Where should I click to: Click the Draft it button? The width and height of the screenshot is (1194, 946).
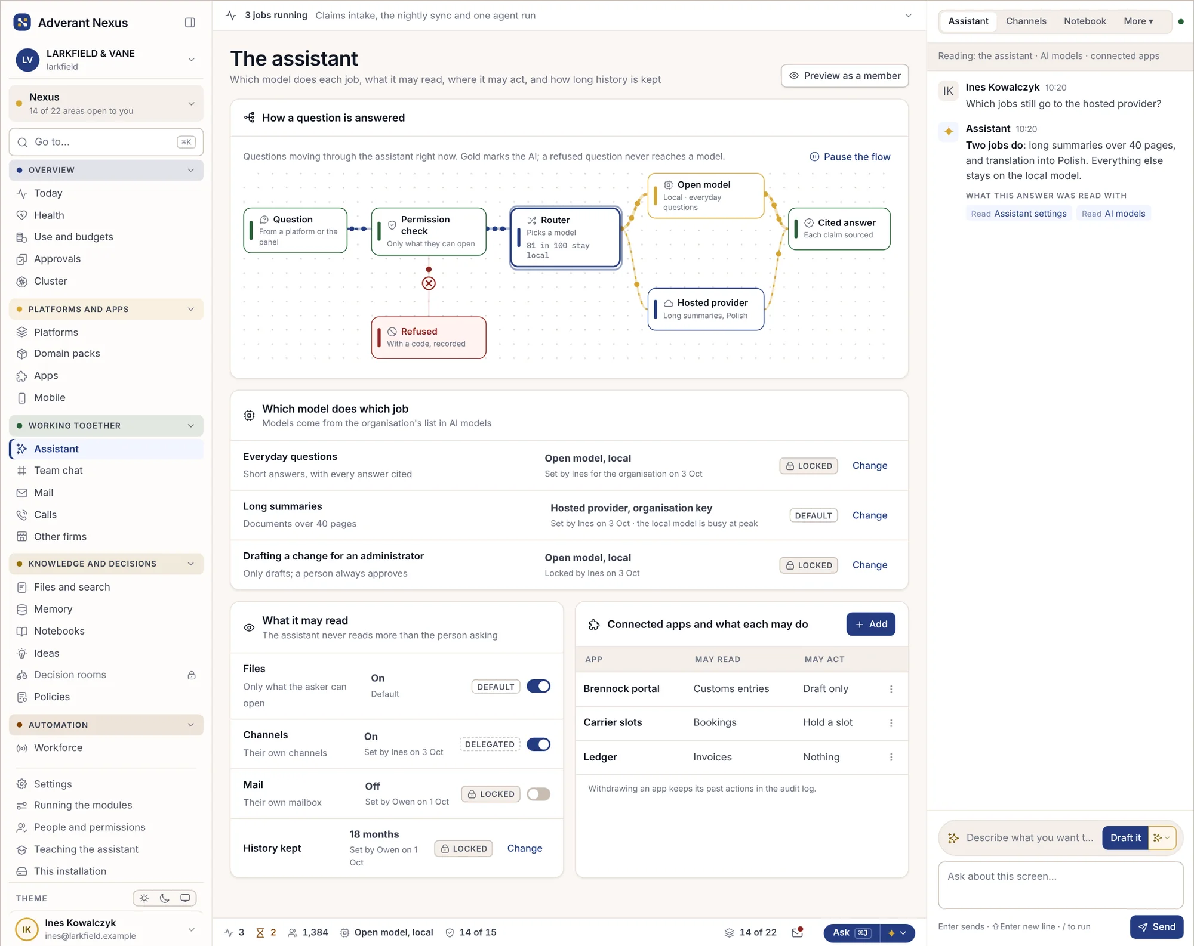[x=1125, y=838]
